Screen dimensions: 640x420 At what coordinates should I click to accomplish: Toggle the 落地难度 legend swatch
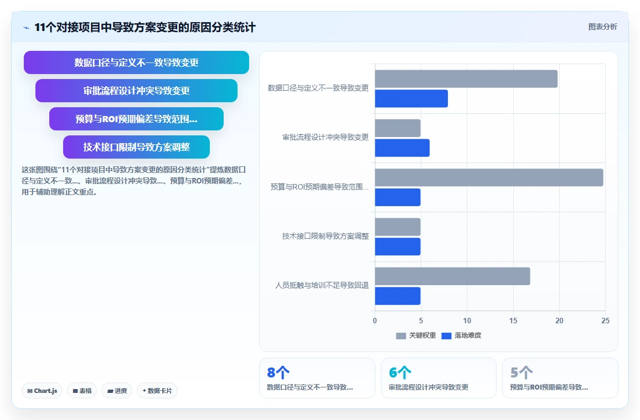[447, 335]
